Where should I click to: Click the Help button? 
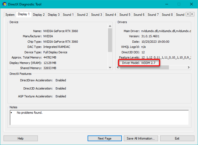[x=21, y=138]
